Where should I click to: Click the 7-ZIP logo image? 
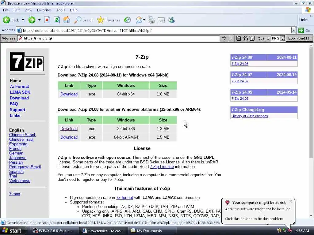click(27, 62)
